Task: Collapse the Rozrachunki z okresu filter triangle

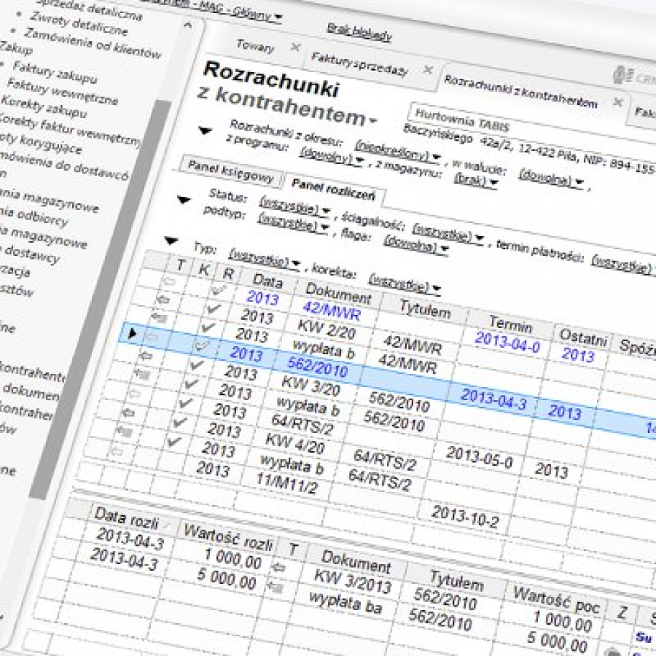Action: coord(206,130)
